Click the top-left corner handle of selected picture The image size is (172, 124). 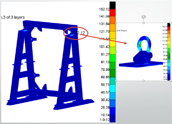[116, 23]
